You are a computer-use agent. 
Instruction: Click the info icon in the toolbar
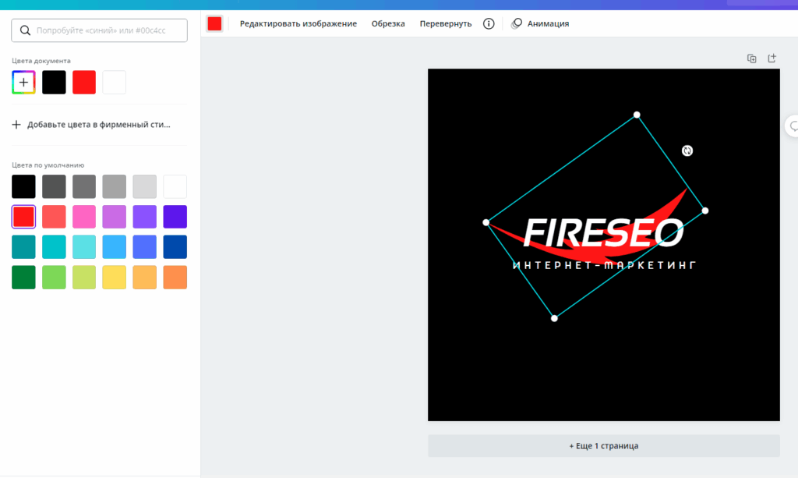489,23
